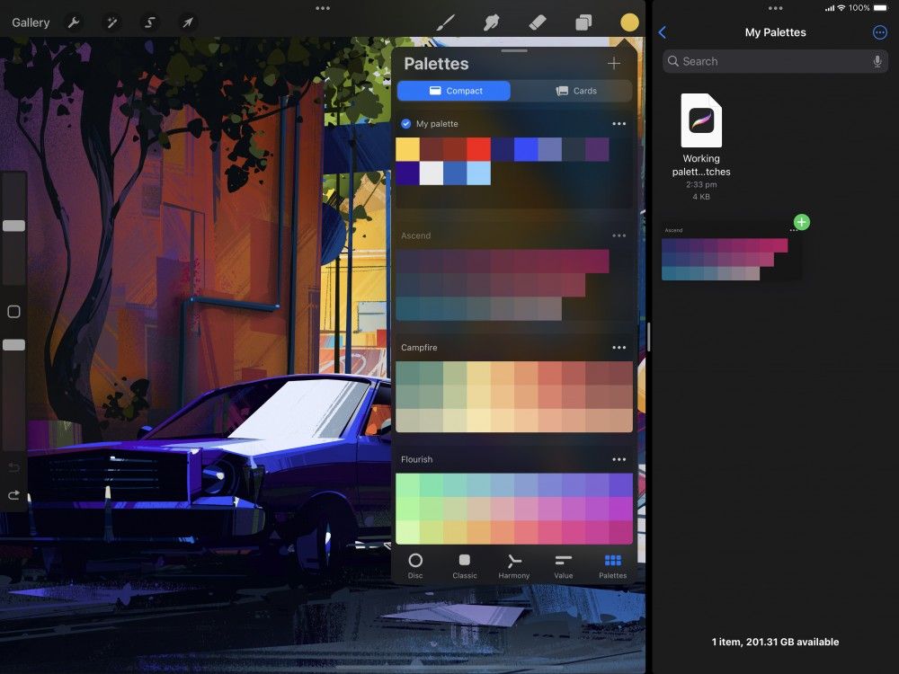Tap the My Palettes folder title
Screen dimensions: 899x674
(775, 32)
